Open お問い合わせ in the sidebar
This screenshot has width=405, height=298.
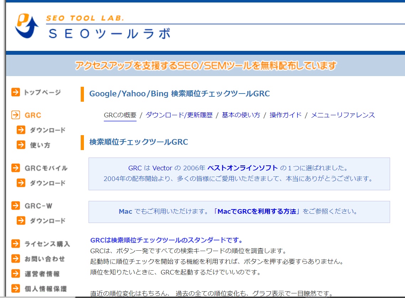45,259
